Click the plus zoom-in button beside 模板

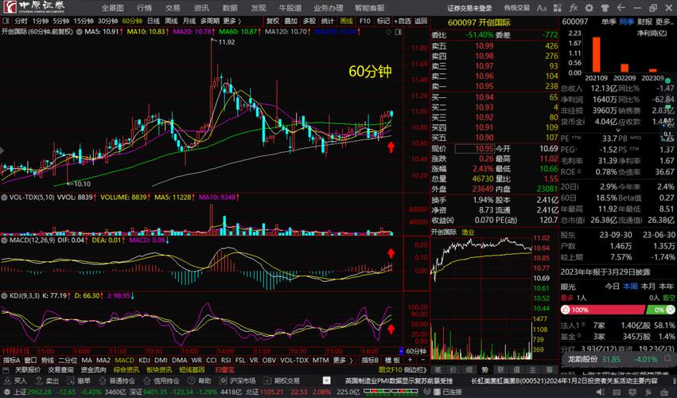pos(410,360)
